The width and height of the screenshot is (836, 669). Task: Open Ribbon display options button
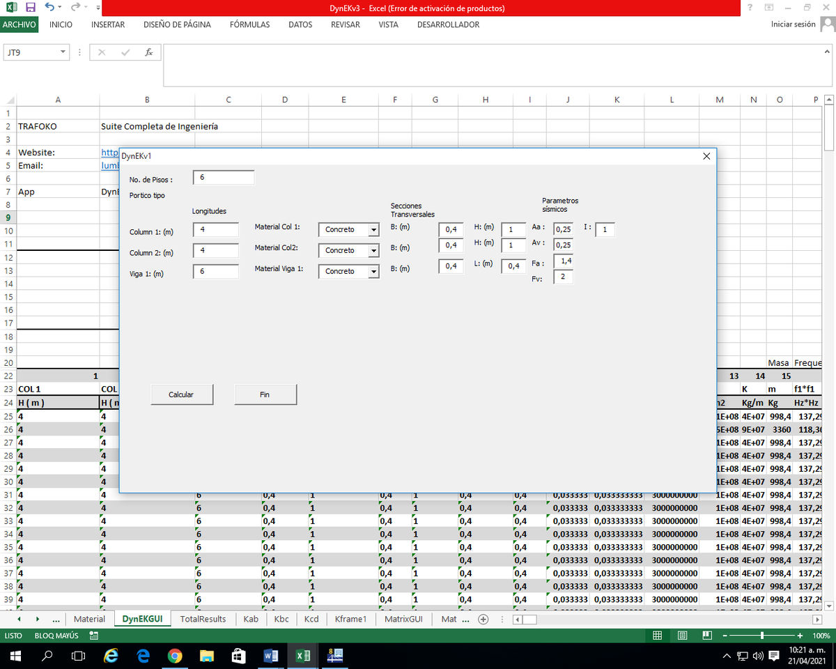pos(769,8)
